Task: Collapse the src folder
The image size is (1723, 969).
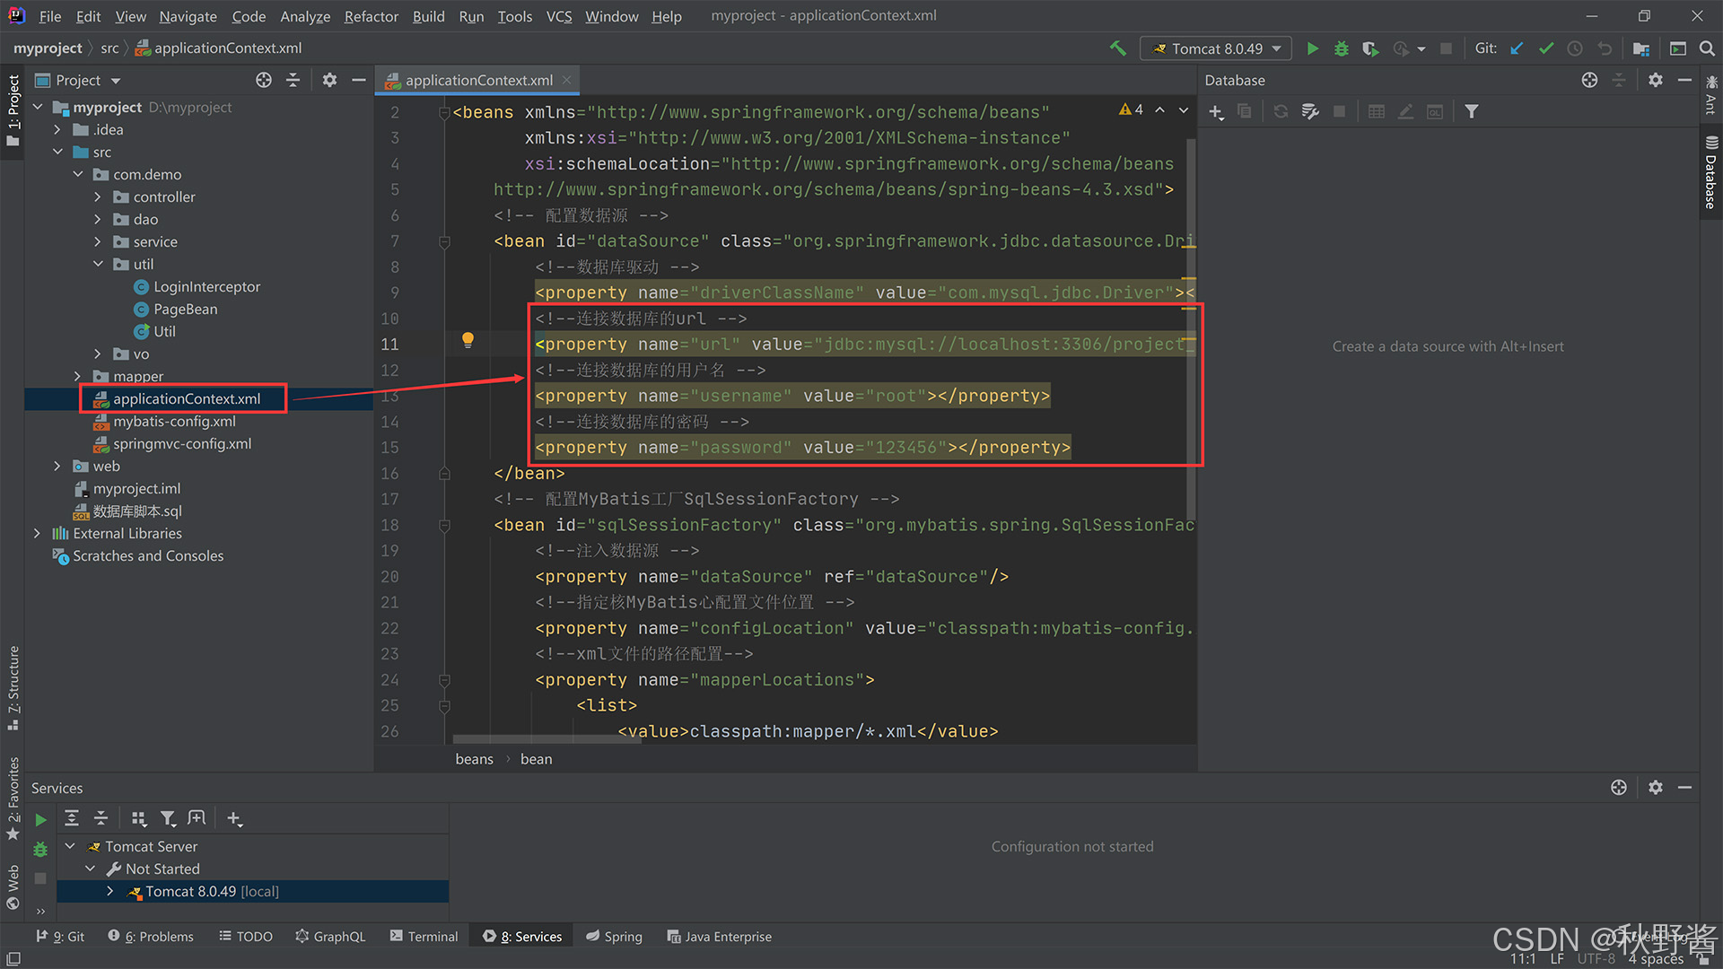Action: tap(57, 152)
